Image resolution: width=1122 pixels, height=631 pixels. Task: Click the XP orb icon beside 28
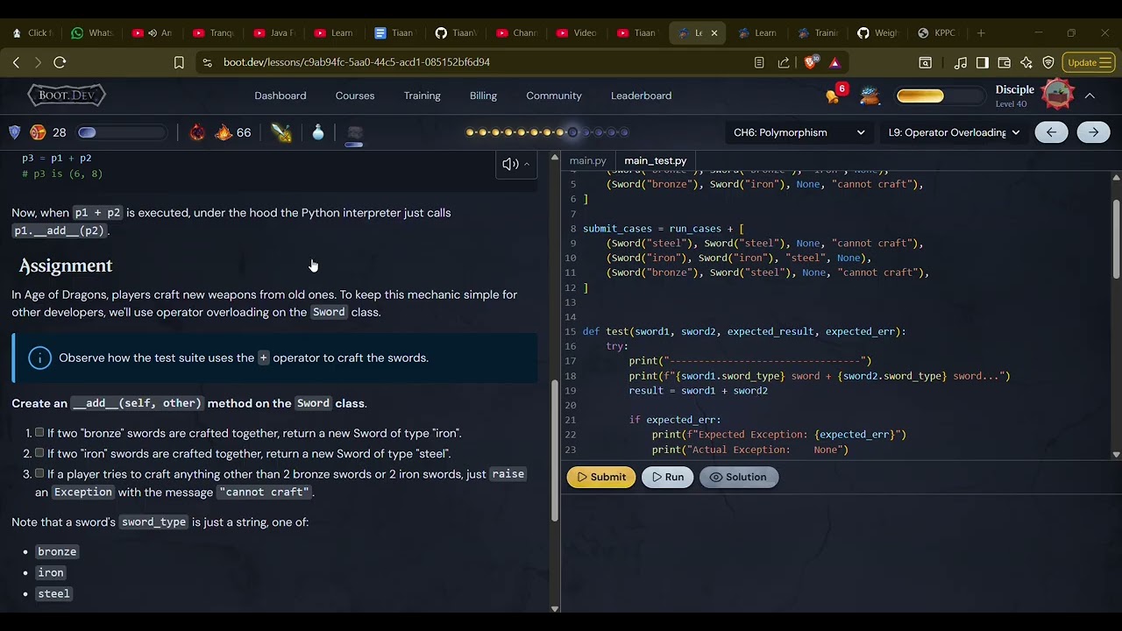(x=38, y=132)
